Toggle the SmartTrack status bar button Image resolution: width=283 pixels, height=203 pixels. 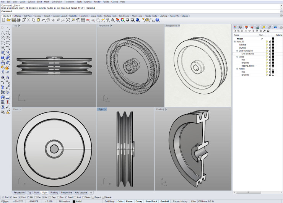[151, 201]
